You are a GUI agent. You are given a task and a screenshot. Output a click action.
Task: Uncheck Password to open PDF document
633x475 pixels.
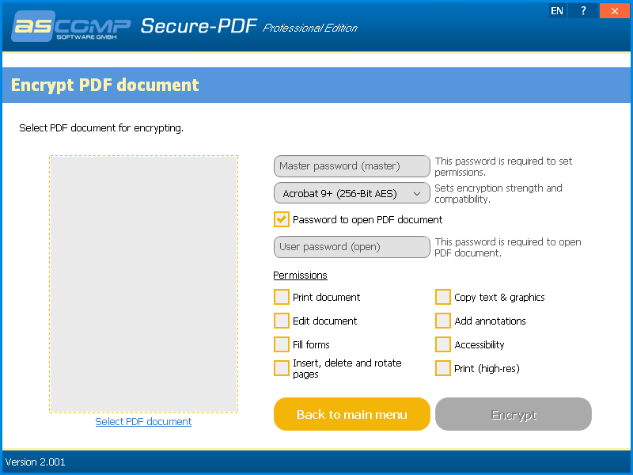pyautogui.click(x=282, y=219)
